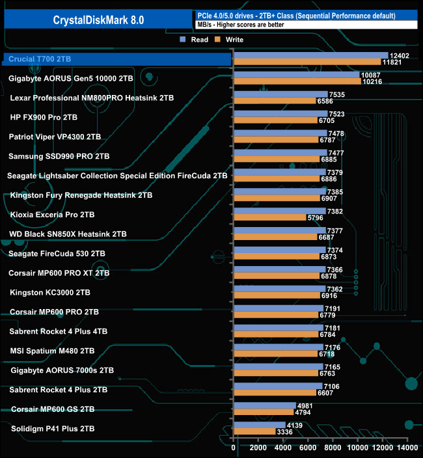Screen dimensions: 423x458
Task: Click the 10216 write value
Action: (x=372, y=81)
